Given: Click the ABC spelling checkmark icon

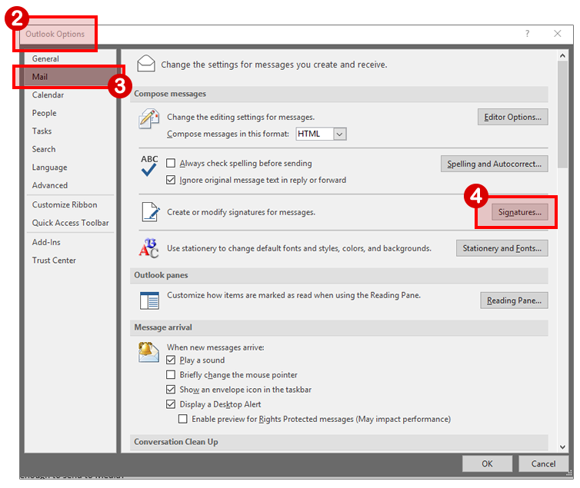Looking at the screenshot, I should pyautogui.click(x=149, y=166).
